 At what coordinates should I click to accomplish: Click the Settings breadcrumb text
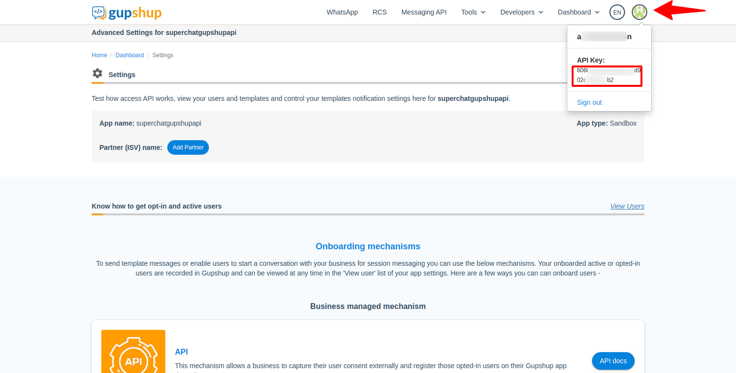tap(162, 55)
